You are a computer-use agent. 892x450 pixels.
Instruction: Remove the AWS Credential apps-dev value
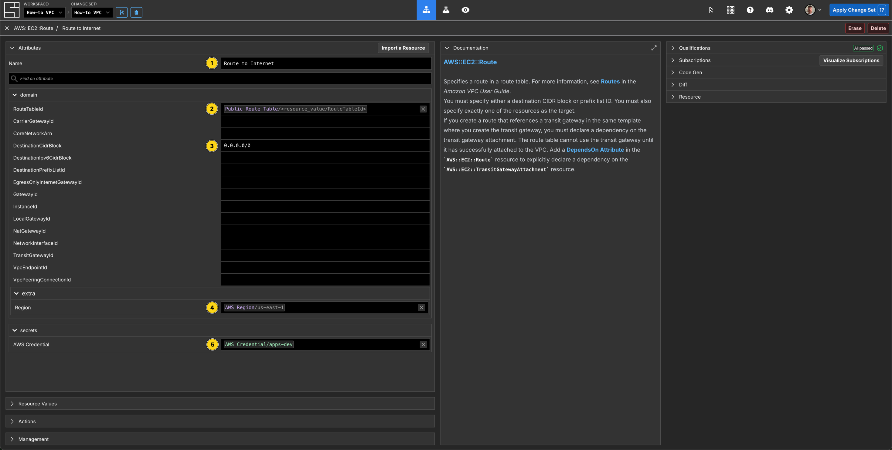pos(423,344)
